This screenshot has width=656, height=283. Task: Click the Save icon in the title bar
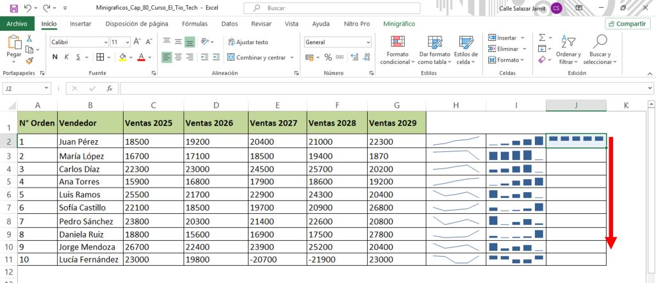13,8
